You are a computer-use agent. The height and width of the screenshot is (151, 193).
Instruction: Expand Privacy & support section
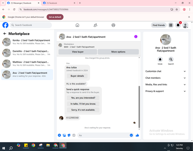[166, 91]
